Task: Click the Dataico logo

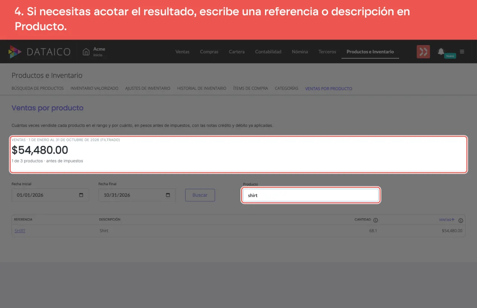Action: point(40,52)
